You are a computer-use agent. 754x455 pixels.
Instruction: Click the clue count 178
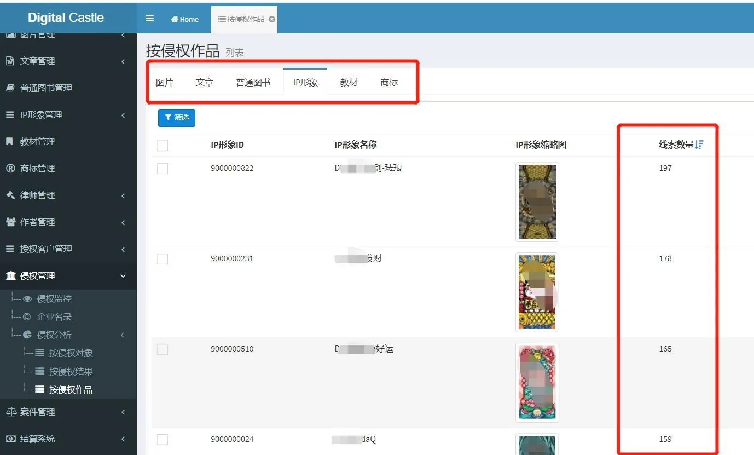click(665, 258)
